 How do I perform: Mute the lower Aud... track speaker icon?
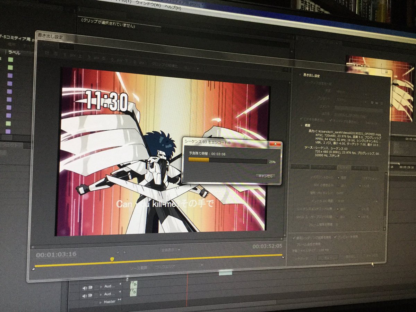point(85,296)
